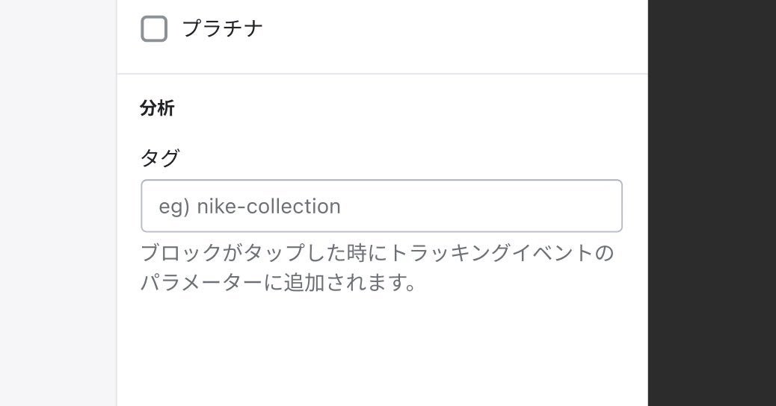Click the light gray left margin area
The height and width of the screenshot is (406, 776).
pos(58,187)
